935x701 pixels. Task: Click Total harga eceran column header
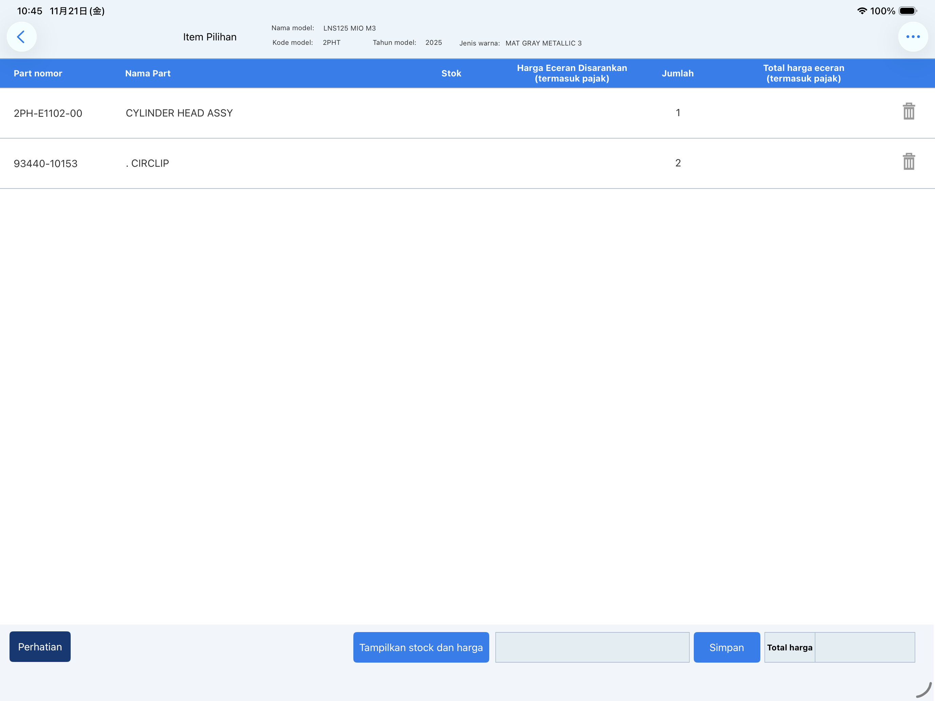pyautogui.click(x=804, y=73)
